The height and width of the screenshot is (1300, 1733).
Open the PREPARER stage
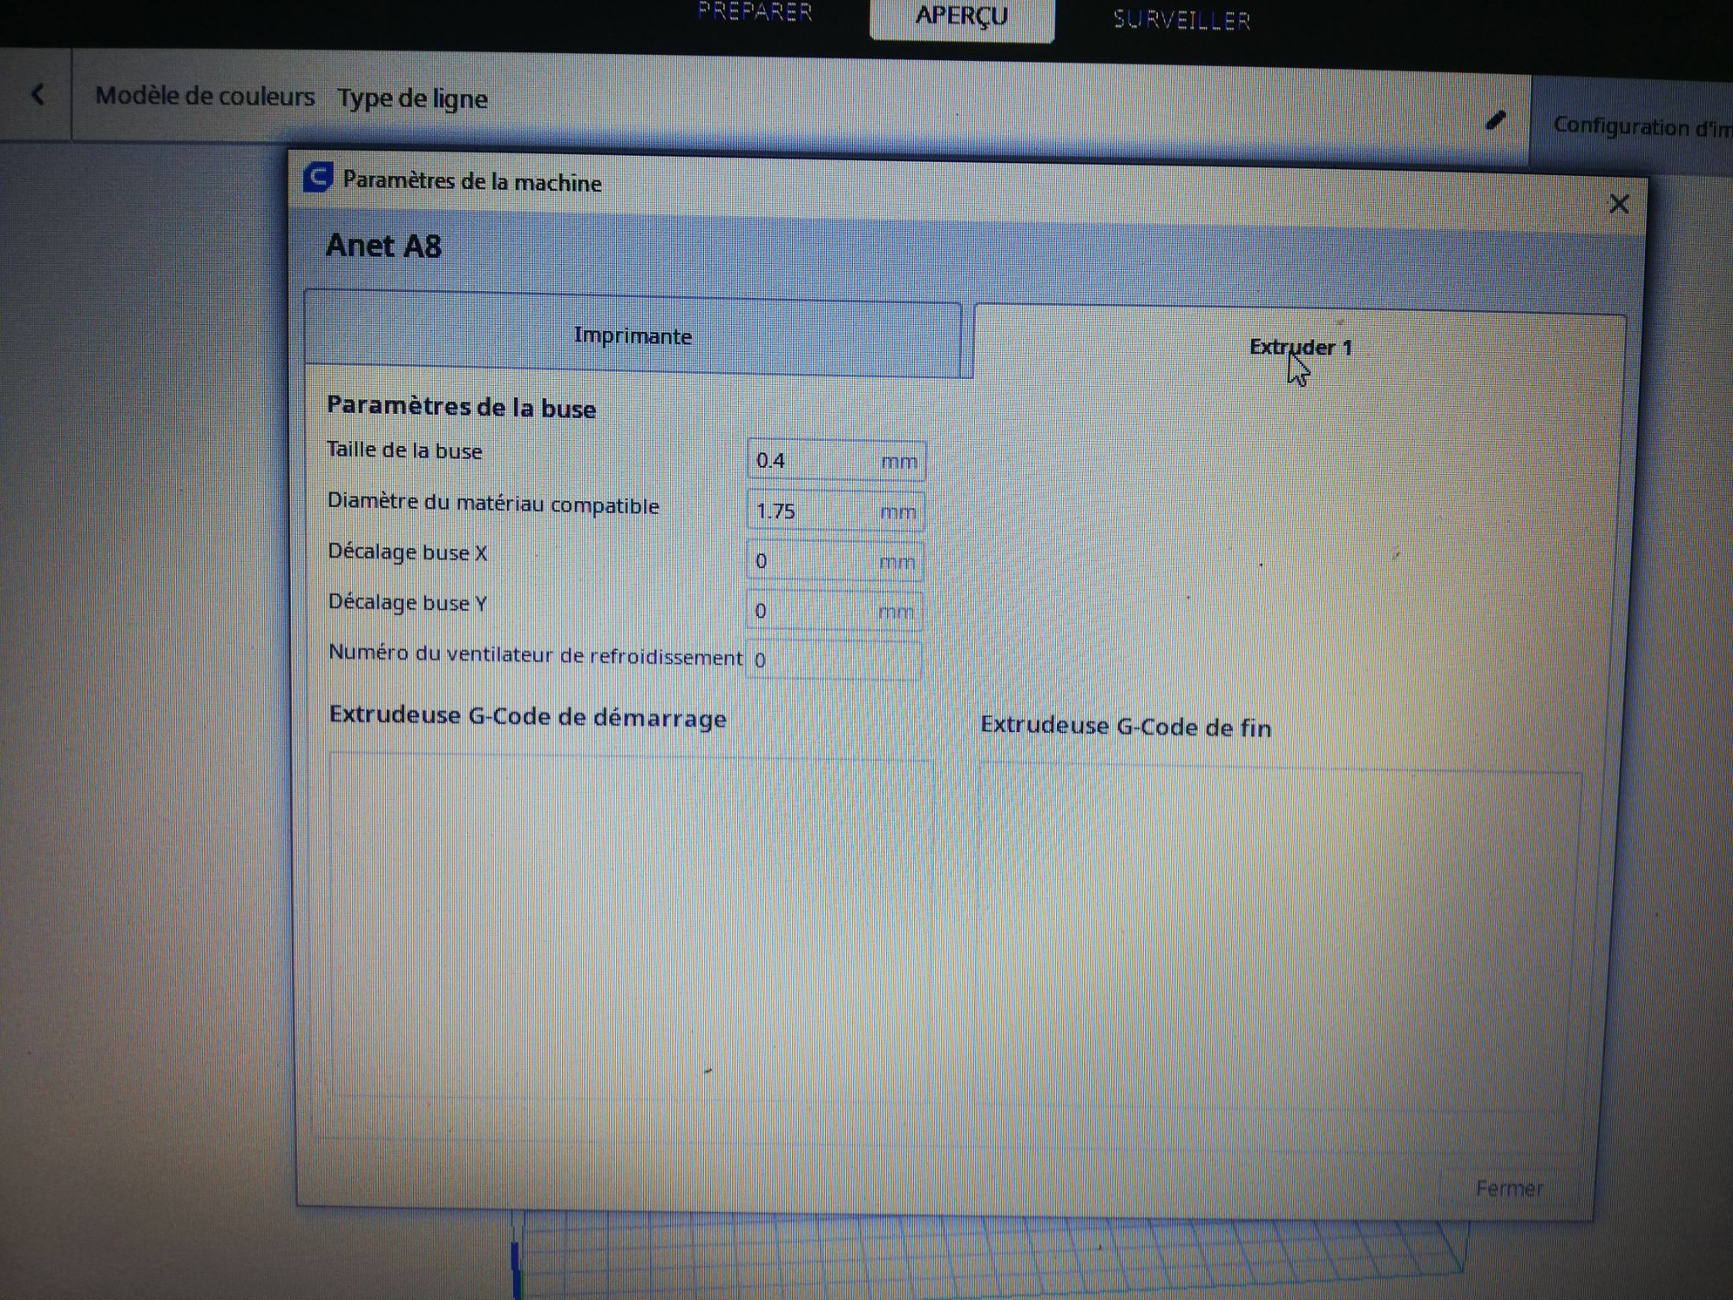(x=754, y=13)
